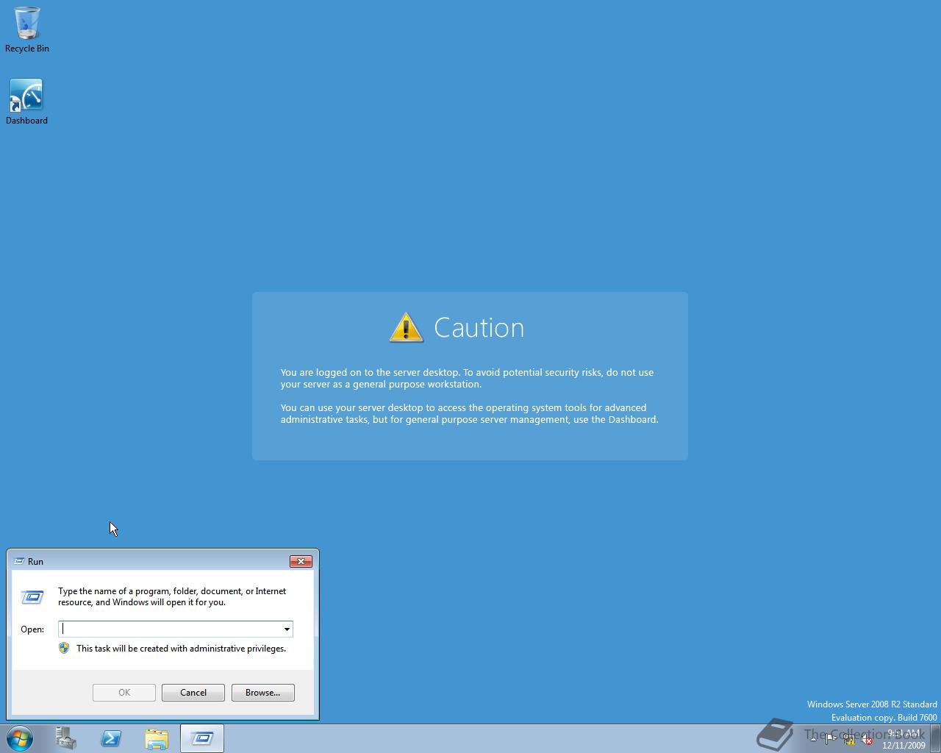Open Windows Explorer from the taskbar
941x753 pixels.
coord(157,738)
